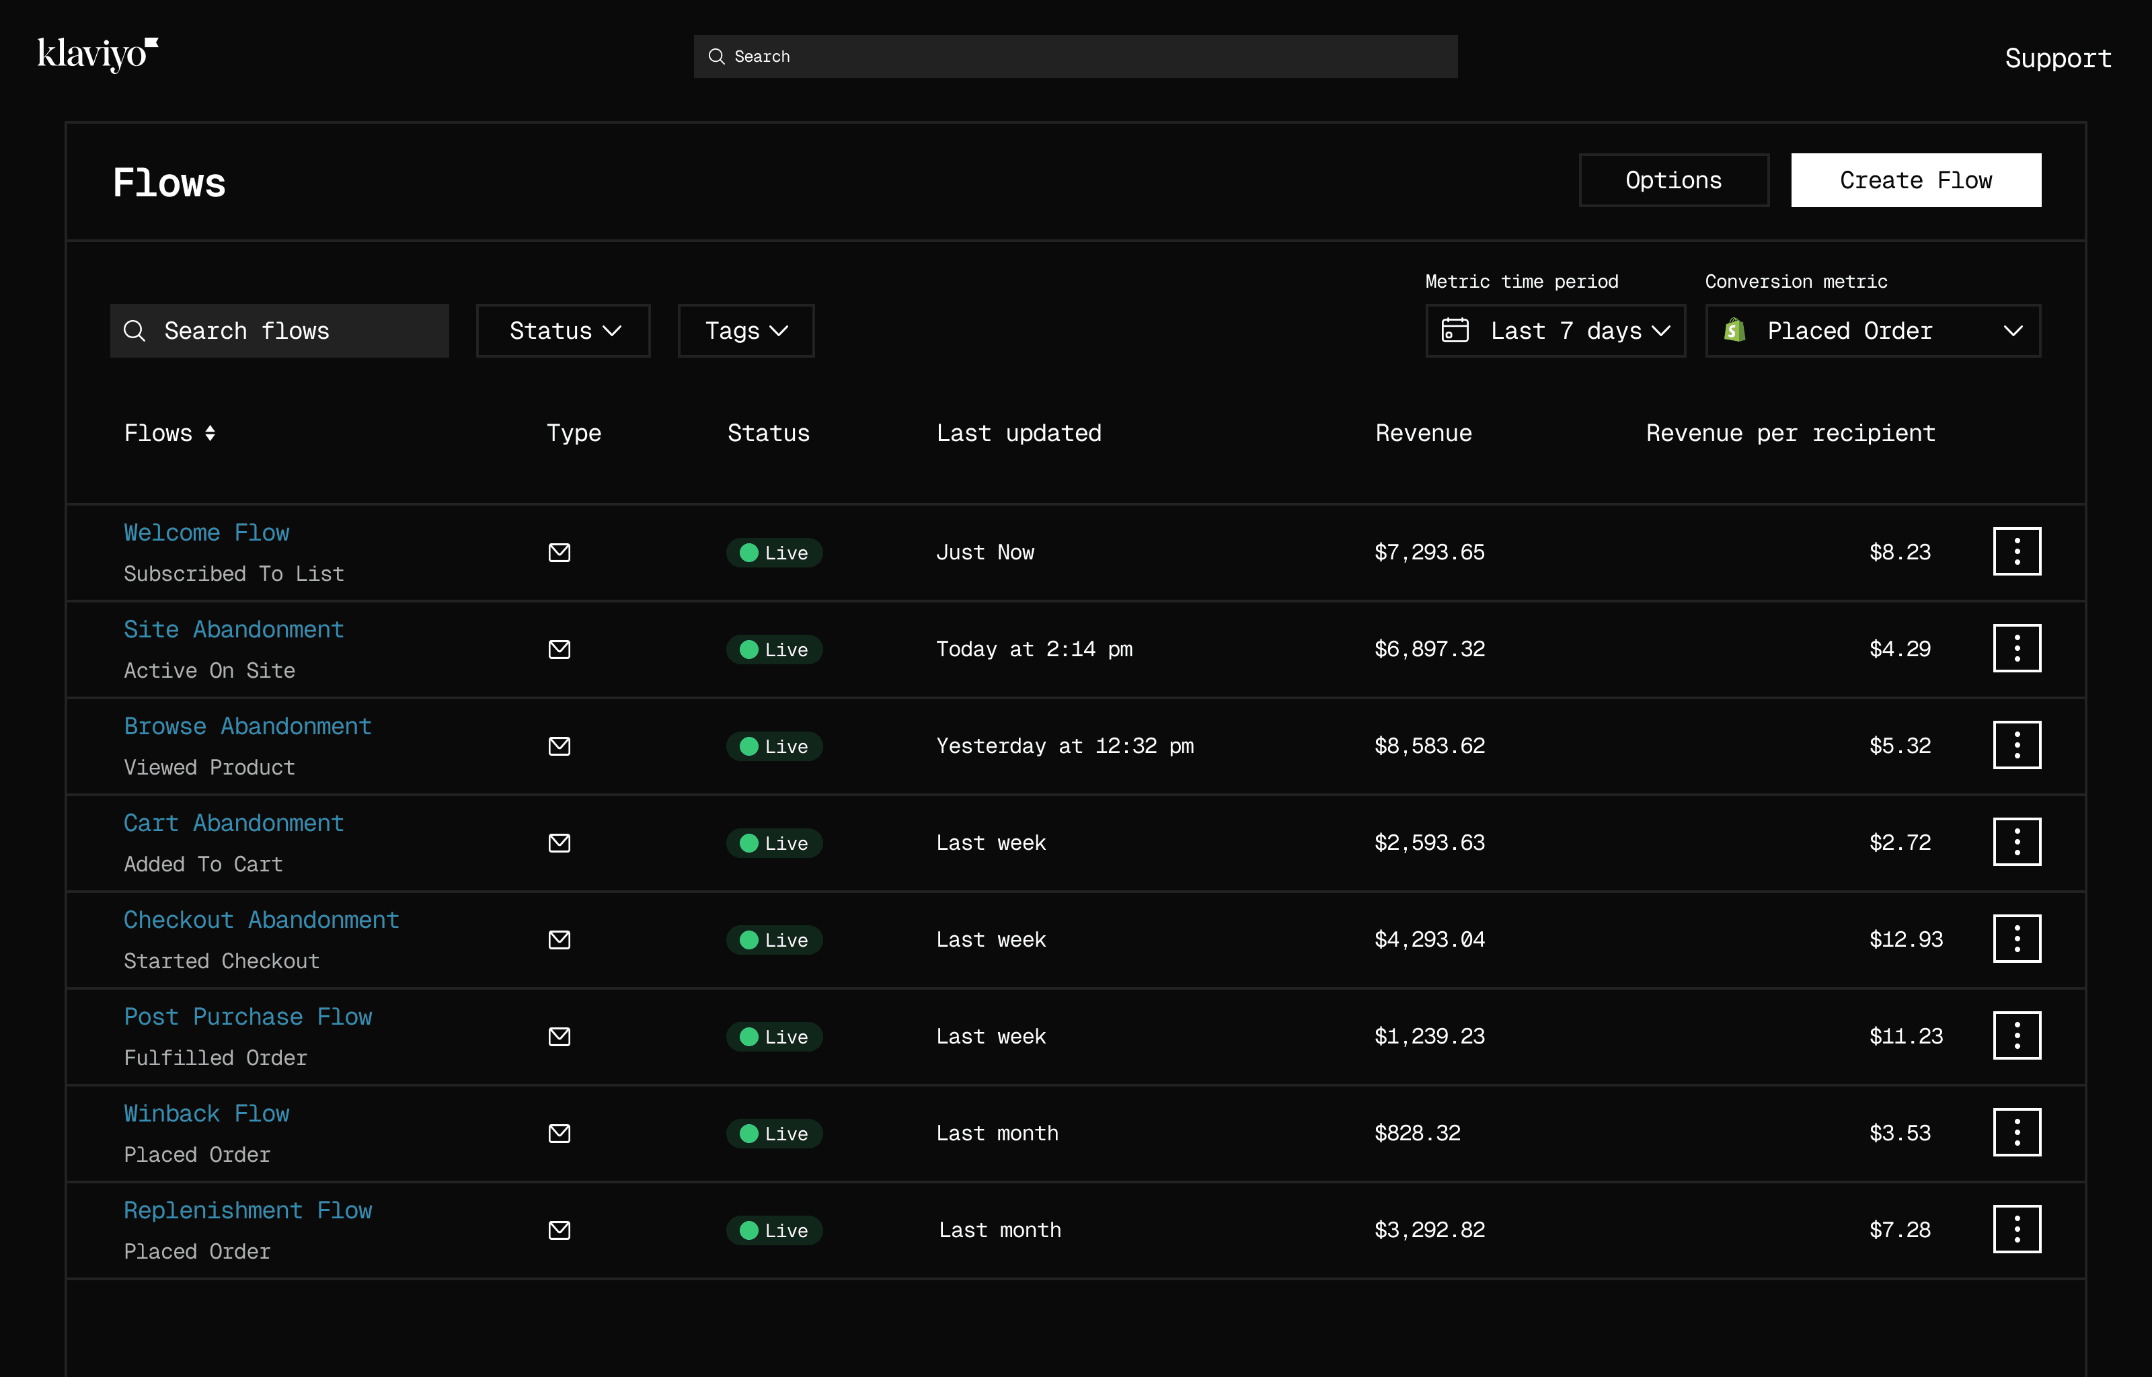Expand the Tags filter dropdown

coord(746,331)
